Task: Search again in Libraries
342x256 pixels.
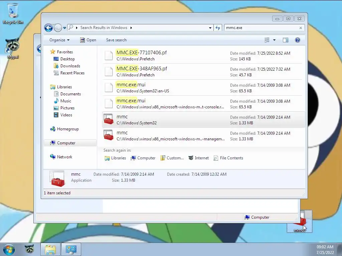Action: tap(115, 158)
